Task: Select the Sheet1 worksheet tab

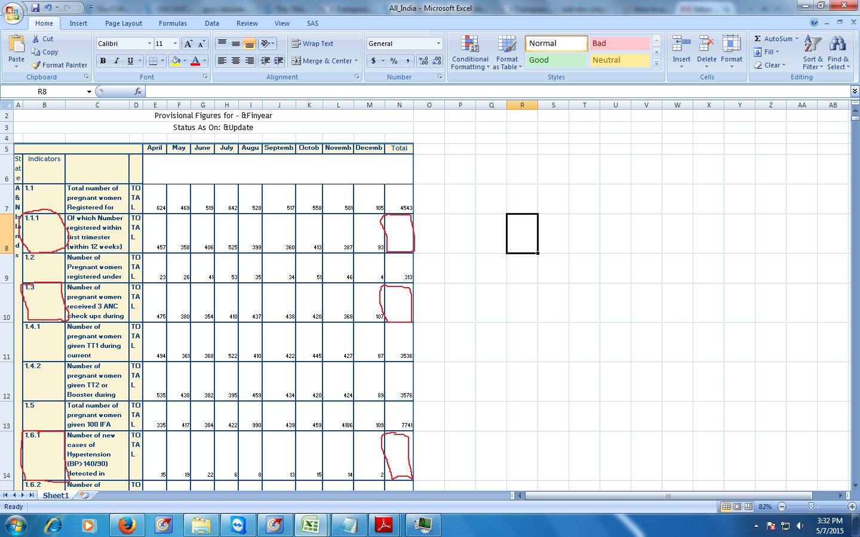Action: click(x=56, y=495)
